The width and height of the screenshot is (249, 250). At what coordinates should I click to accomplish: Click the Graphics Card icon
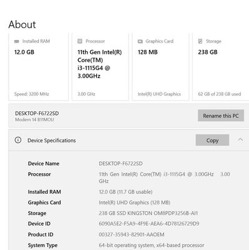coord(140,41)
